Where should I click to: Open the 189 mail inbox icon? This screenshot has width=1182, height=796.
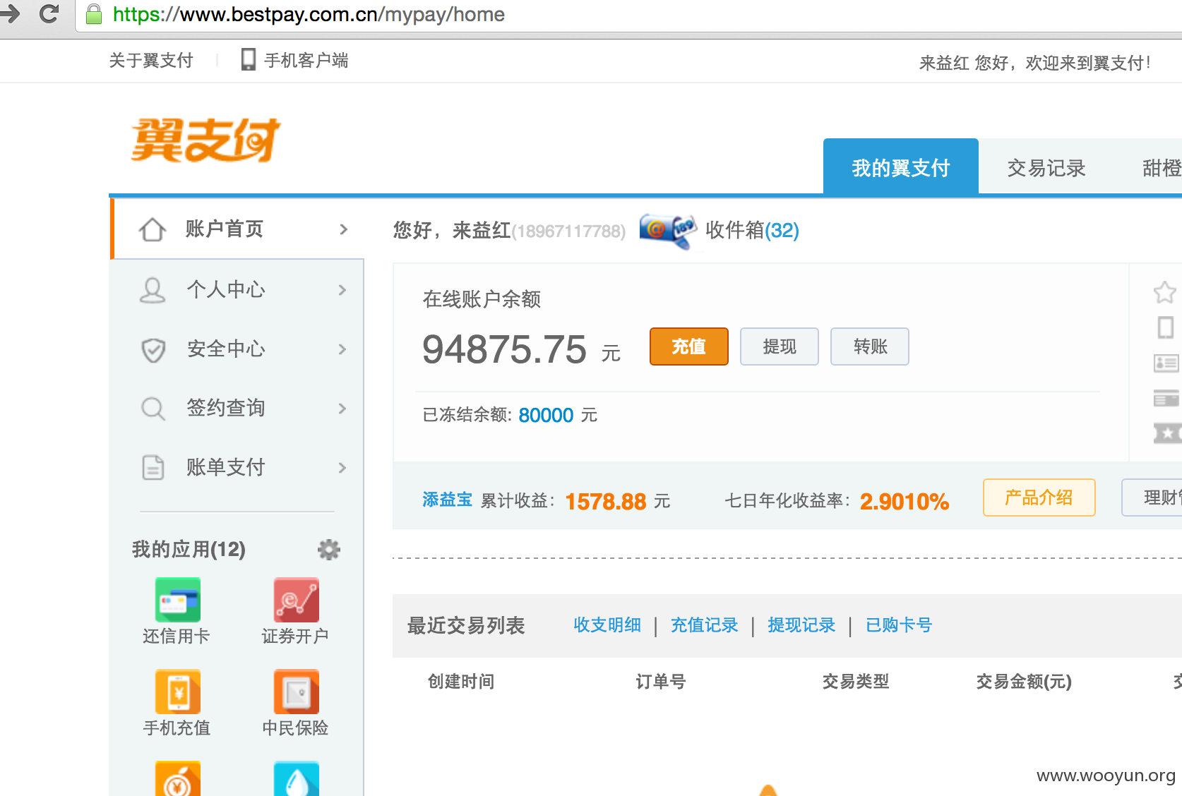[x=668, y=231]
